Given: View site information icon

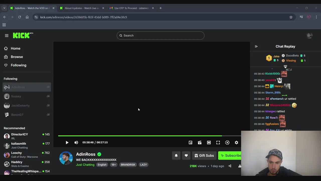Looking at the screenshot, I should [36, 17].
